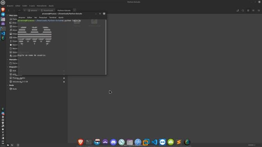Eject the Volume de 512 GB drive
262x147 pixels.
(64, 82)
